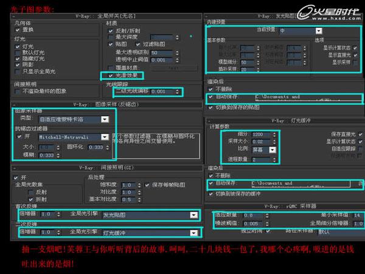Click the 透明中止阀值 field 0.001
The width and height of the screenshot is (365, 274).
coord(162,60)
